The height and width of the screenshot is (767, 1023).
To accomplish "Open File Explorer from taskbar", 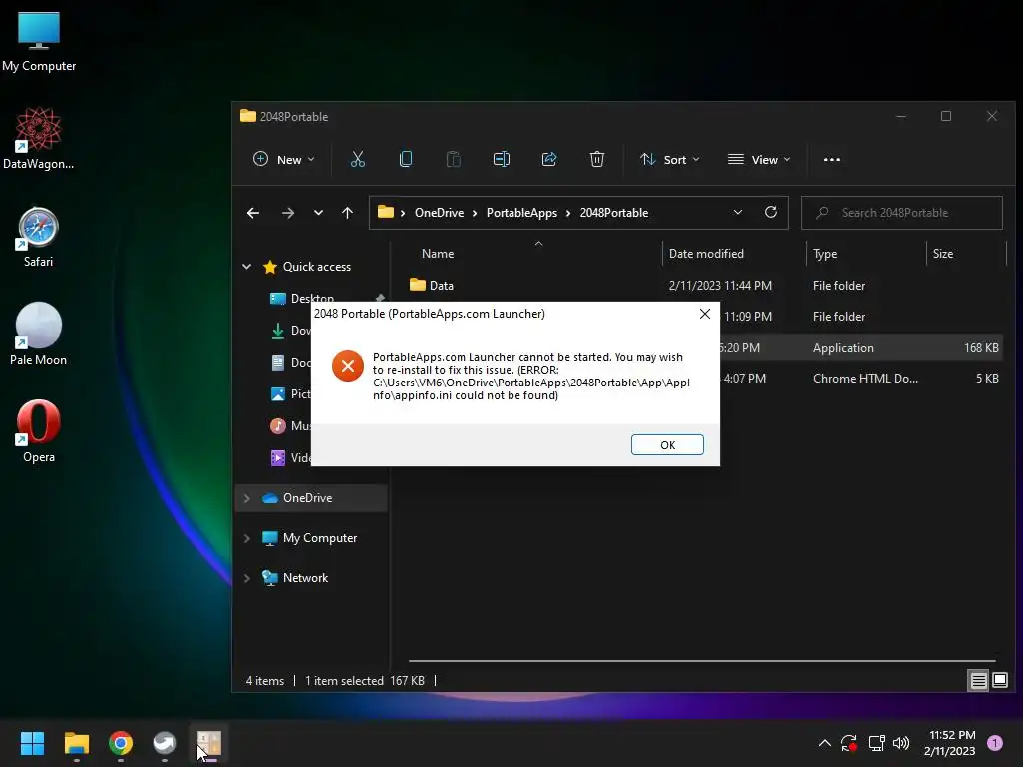I will [76, 743].
